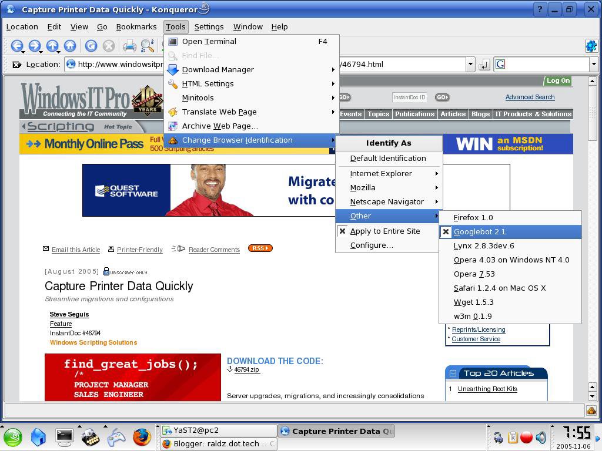Click the Log On button
The height and width of the screenshot is (451, 602).
558,80
